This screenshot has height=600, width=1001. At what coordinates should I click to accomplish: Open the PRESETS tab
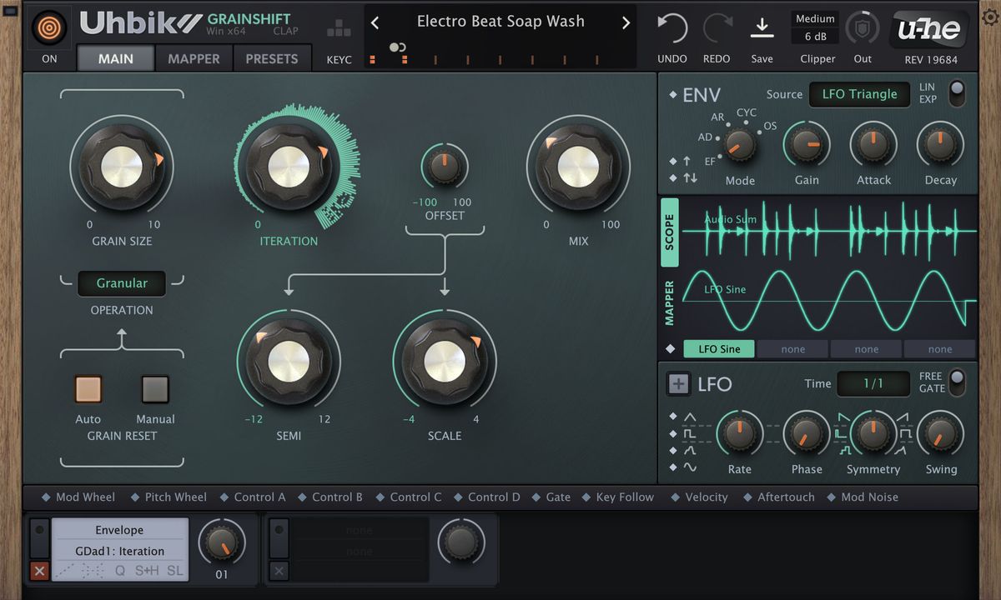[x=272, y=59]
